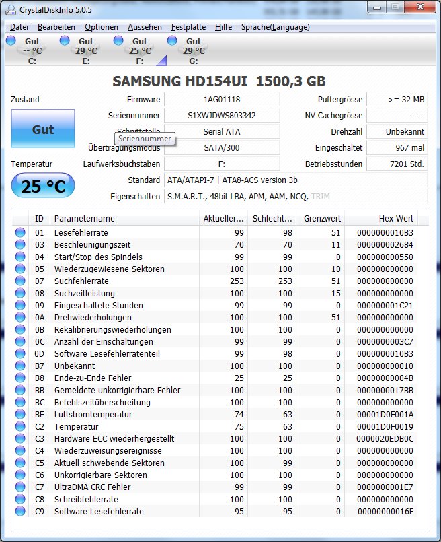Click status icon of Software Lesefehlerratenteil
The width and height of the screenshot is (441, 542).
pos(20,353)
